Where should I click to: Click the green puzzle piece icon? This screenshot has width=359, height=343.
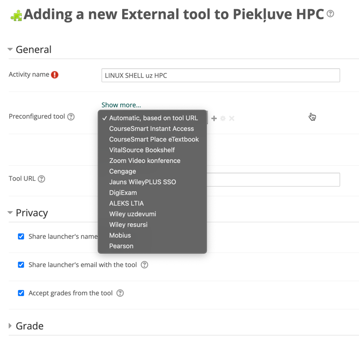16,16
